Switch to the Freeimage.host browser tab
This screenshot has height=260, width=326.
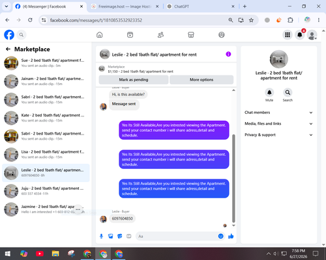[125, 6]
